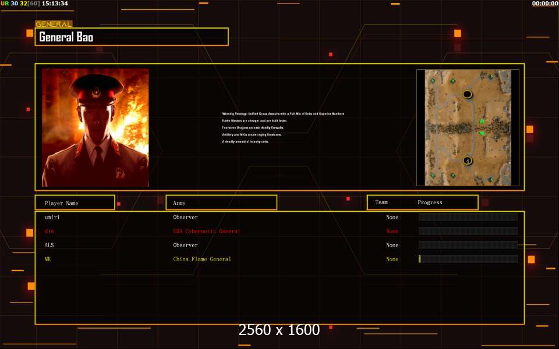Click the 'Team' column header
The width and height of the screenshot is (559, 349).
pos(381,202)
